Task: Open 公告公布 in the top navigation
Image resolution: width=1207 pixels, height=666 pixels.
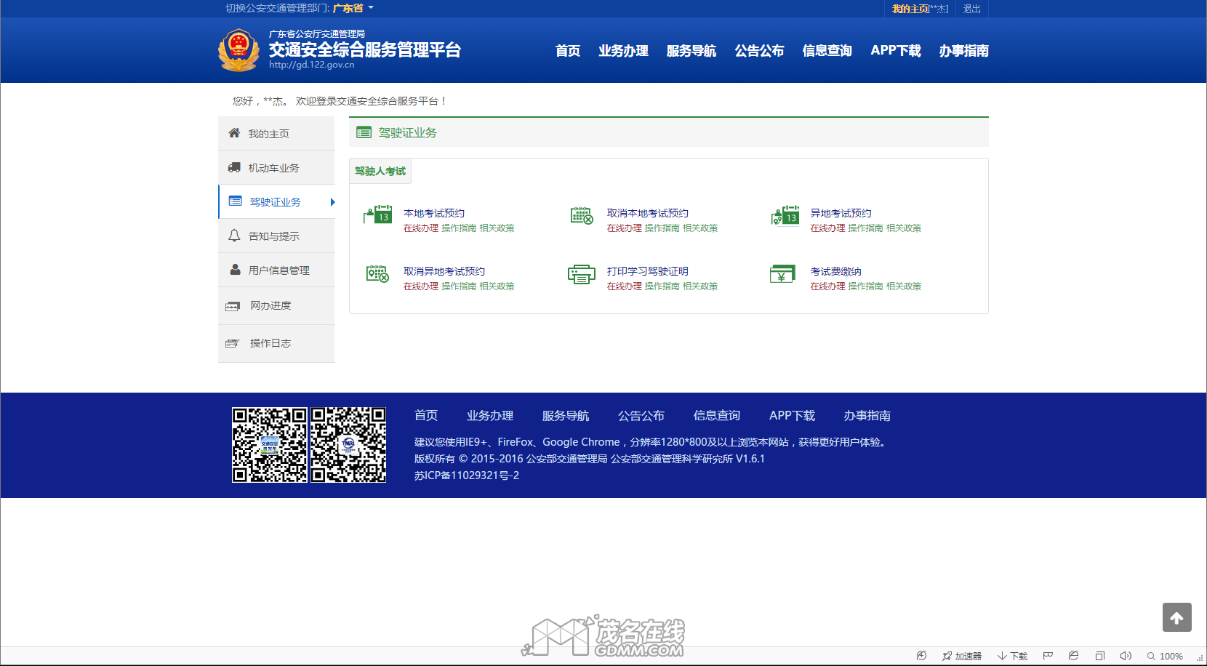Action: [x=759, y=50]
